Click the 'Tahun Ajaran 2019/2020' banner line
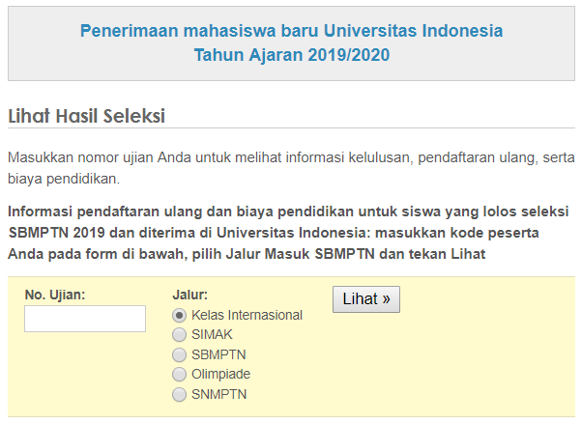581x423 pixels. point(291,55)
